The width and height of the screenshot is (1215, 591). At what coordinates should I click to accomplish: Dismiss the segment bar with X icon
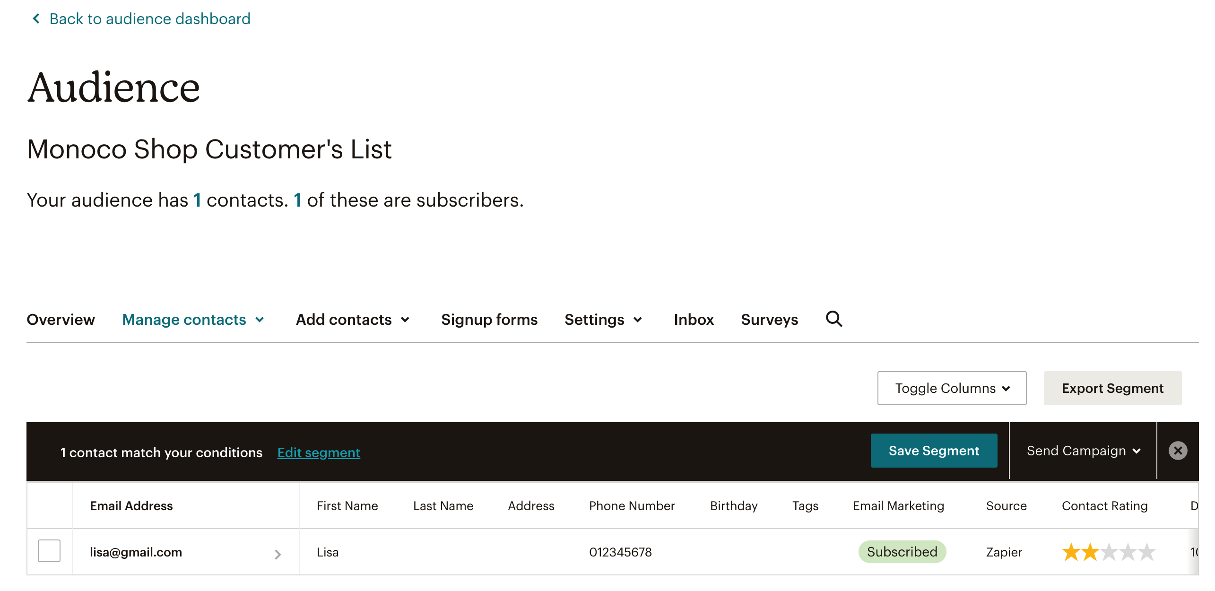(x=1178, y=451)
